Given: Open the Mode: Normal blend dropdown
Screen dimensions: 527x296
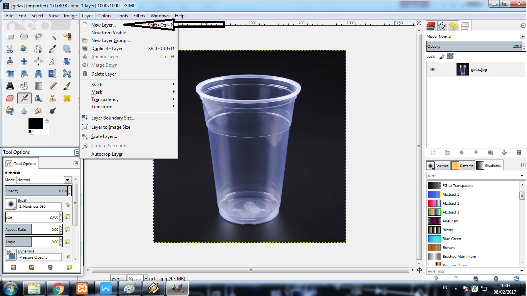Looking at the screenshot, I should [522, 36].
